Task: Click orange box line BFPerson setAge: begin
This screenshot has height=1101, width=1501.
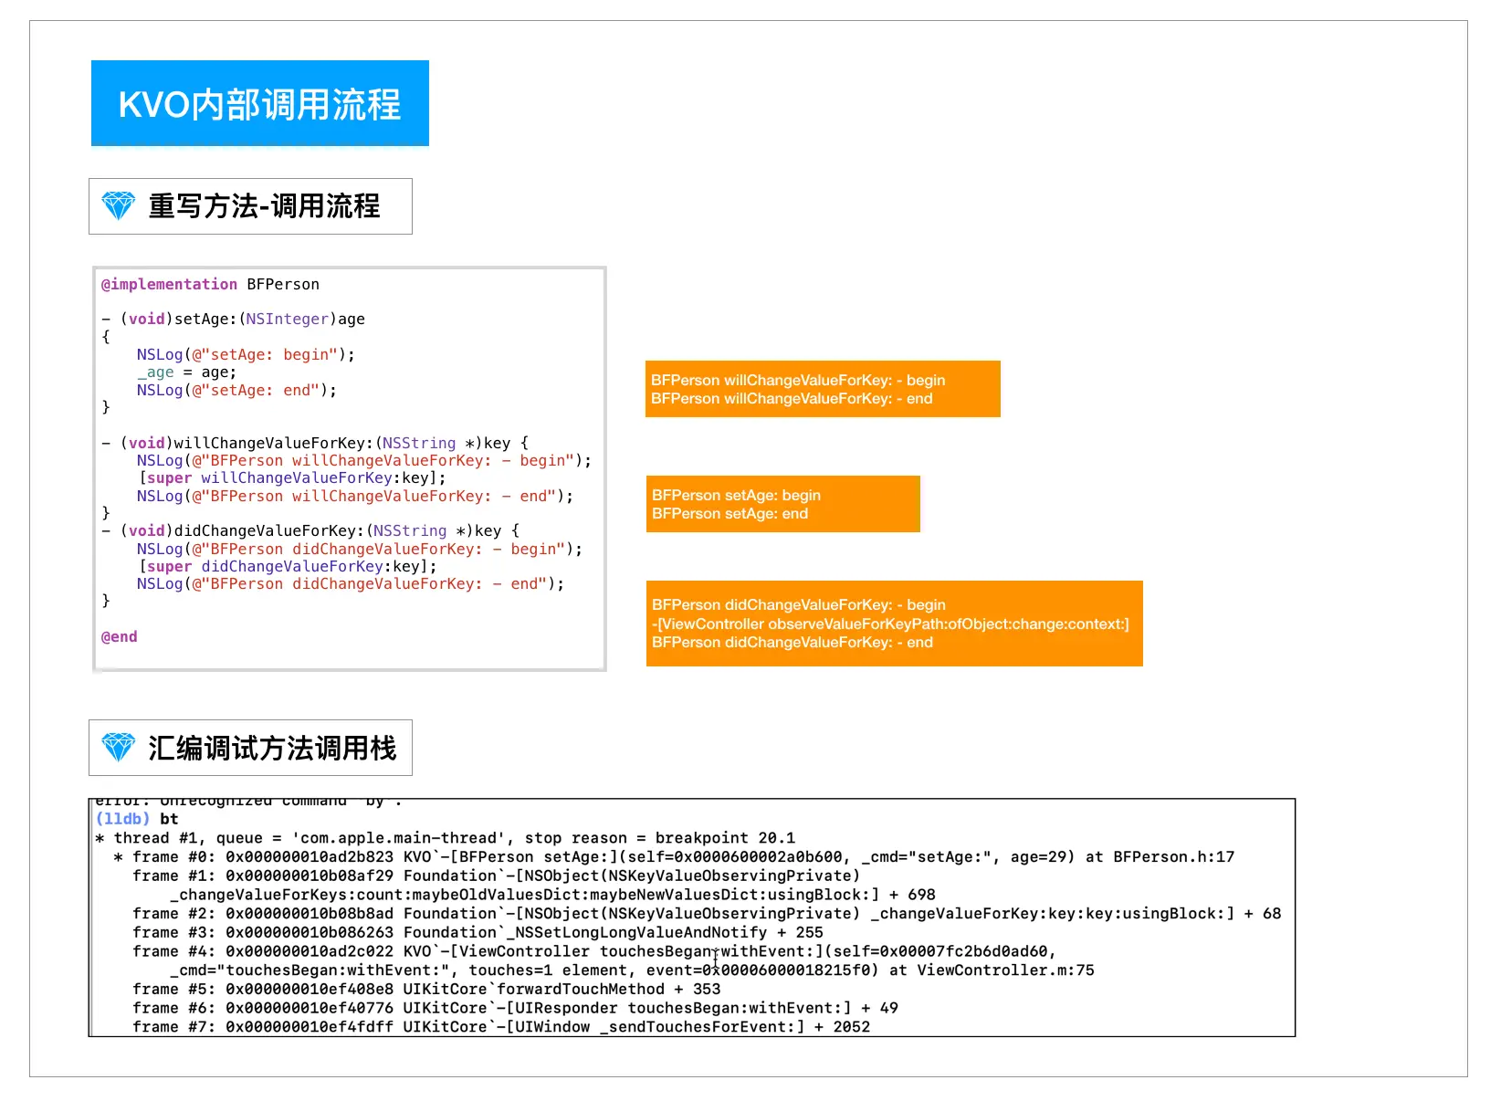Action: 736,495
